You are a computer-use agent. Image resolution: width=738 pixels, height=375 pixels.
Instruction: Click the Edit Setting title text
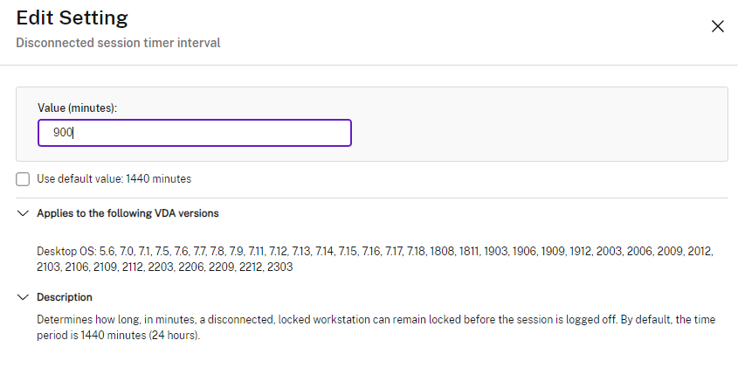click(72, 17)
